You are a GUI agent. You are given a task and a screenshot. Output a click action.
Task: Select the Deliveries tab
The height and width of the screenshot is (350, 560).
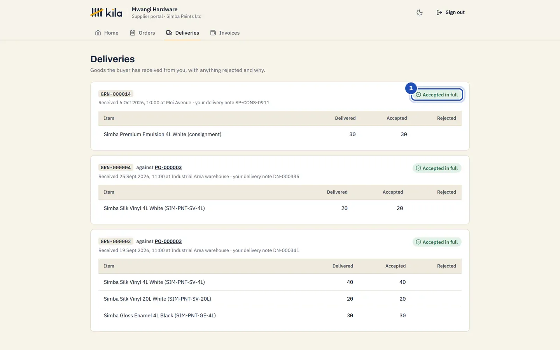pyautogui.click(x=182, y=33)
